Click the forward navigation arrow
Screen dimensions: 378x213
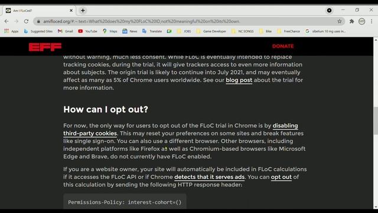16,21
